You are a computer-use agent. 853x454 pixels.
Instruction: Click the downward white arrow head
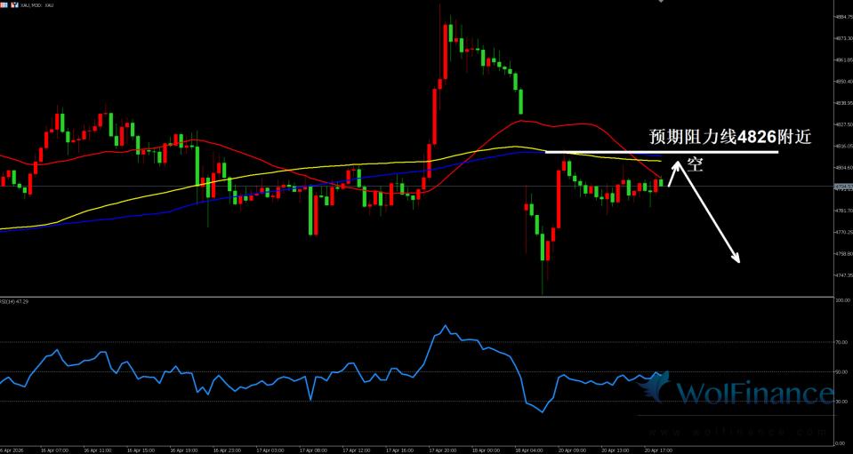point(735,258)
